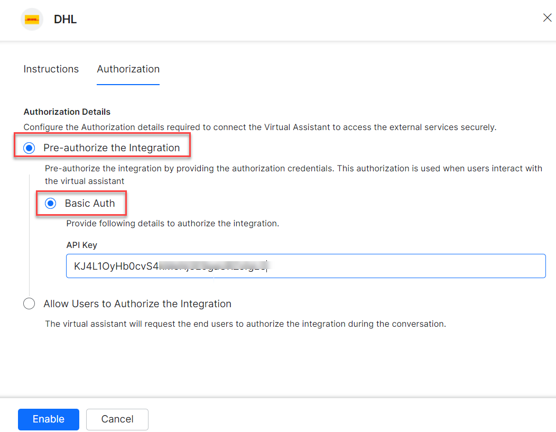Click the DHL logo icon
The image size is (556, 432).
32,20
